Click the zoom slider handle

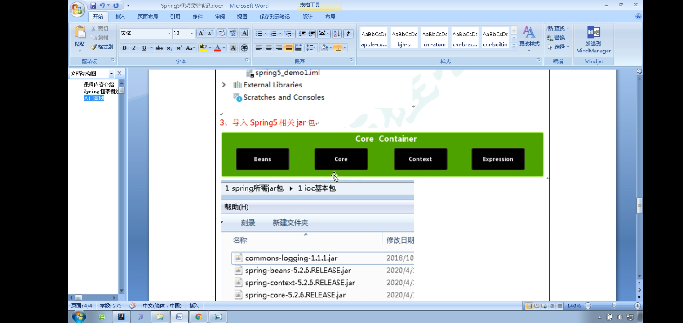coord(614,306)
